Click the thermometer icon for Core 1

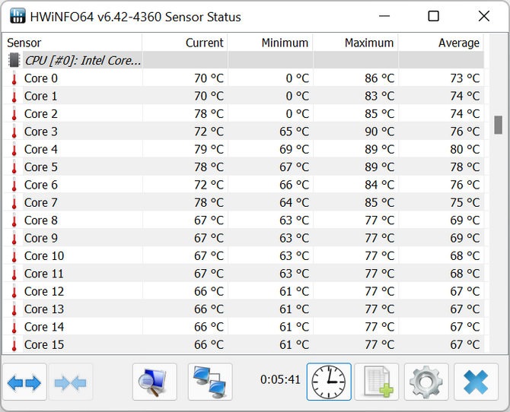pos(14,97)
